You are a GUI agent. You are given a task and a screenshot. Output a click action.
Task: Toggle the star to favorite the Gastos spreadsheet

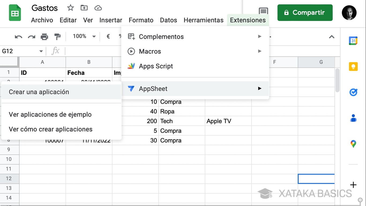[70, 8]
